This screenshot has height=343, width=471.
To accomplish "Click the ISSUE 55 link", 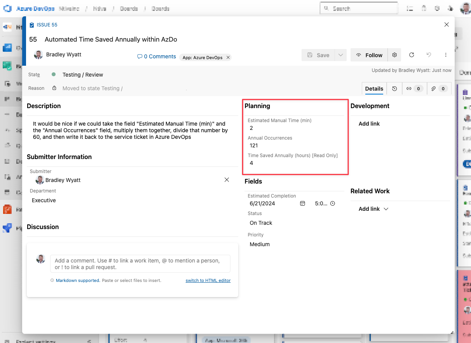I will (47, 25).
